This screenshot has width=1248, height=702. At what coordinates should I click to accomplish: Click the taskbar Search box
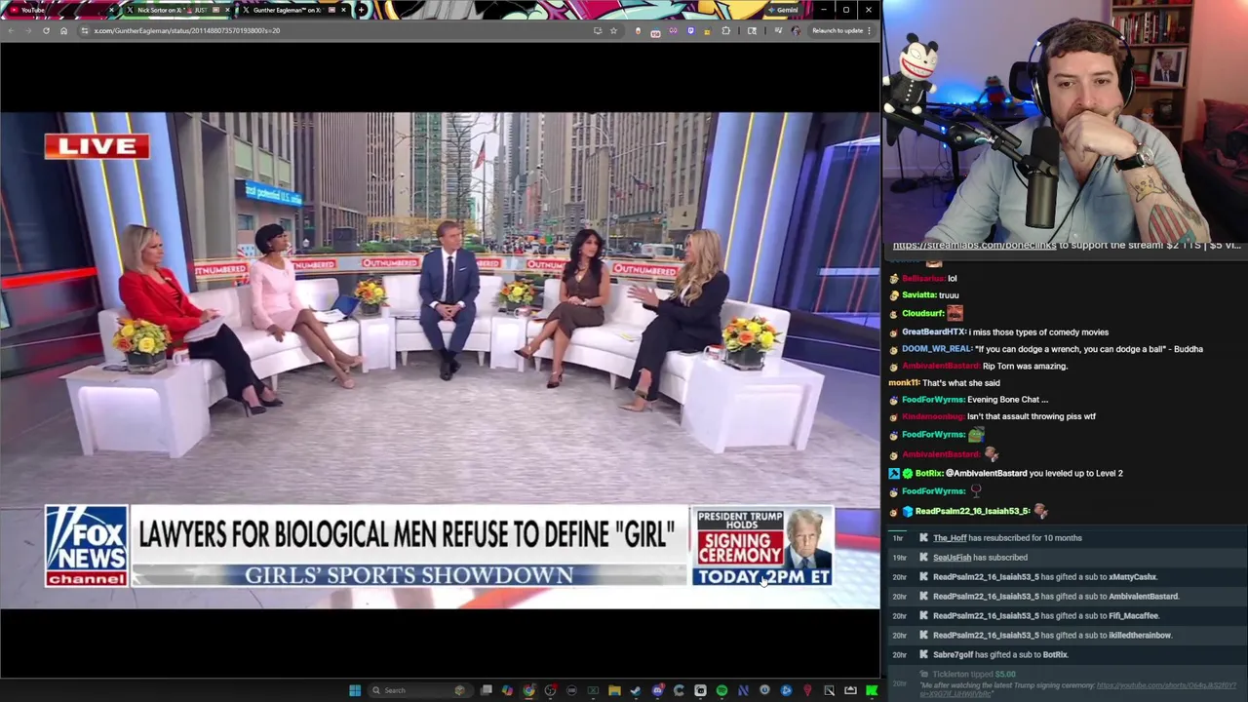coord(420,690)
